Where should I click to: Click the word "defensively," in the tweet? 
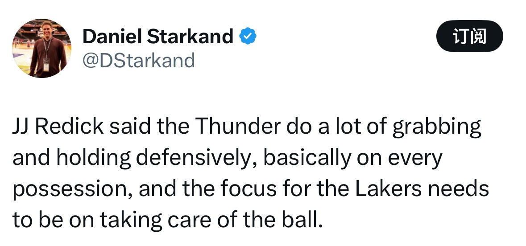[195, 158]
